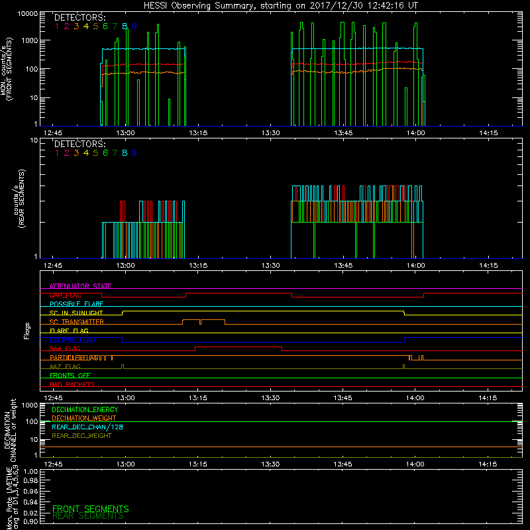The image size is (530, 530).
Task: Click the REAR_DEC_CHAN/128 legend label
Action: (x=87, y=427)
